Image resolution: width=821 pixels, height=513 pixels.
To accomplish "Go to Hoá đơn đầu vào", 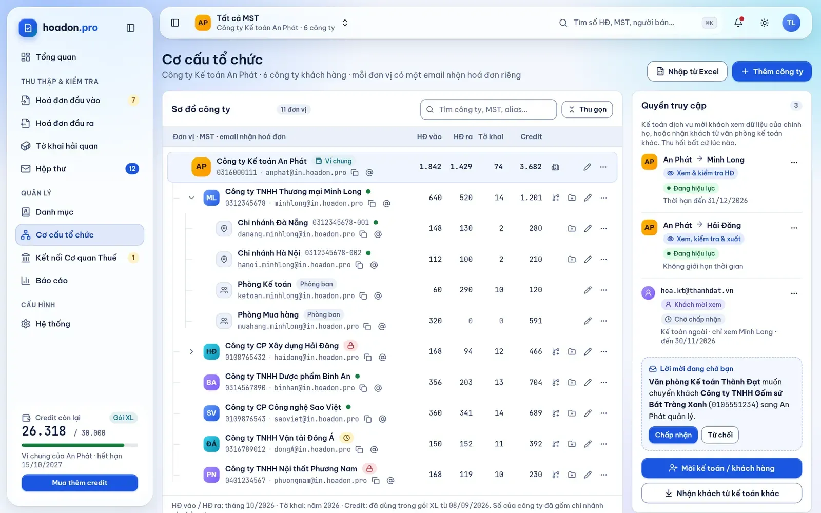I will click(80, 100).
